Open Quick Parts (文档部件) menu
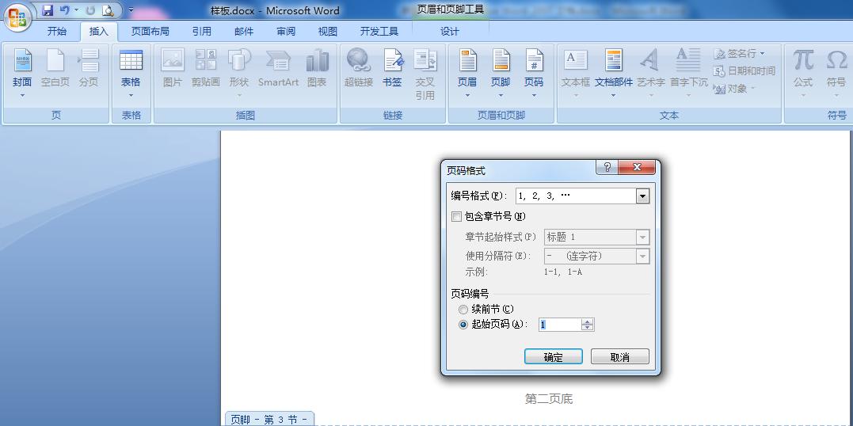This screenshot has width=853, height=426. pyautogui.click(x=614, y=74)
